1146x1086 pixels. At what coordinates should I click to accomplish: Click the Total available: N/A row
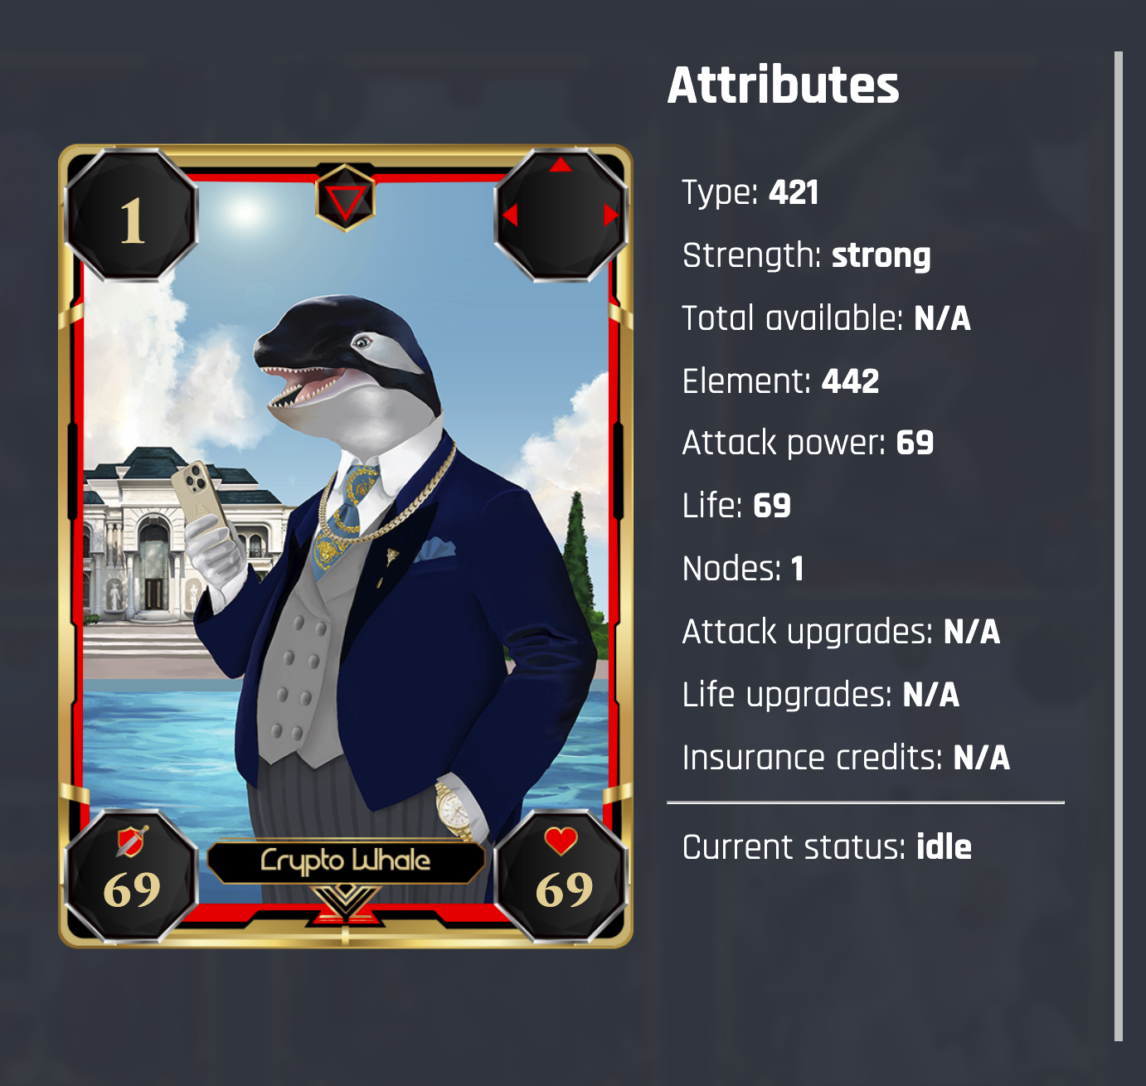tap(826, 318)
